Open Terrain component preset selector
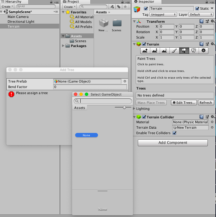Image resolution: width=216 pixels, height=217 pixels. pyautogui.click(x=207, y=44)
